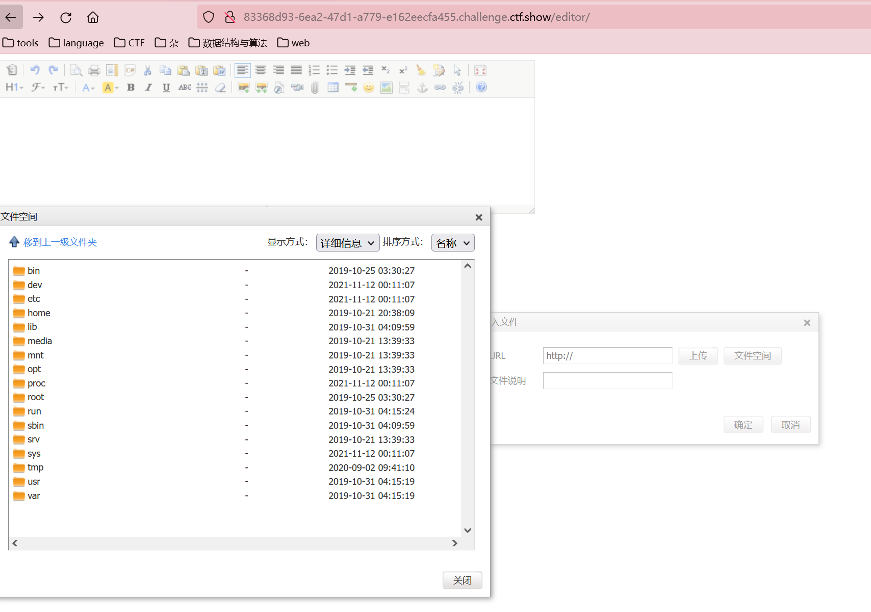Apply superscript formatting
The height and width of the screenshot is (612, 871).
(x=403, y=70)
